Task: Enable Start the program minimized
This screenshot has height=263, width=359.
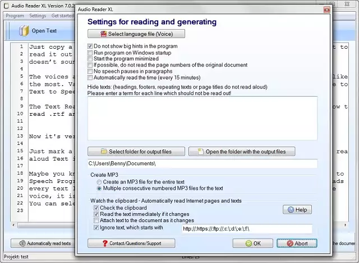Action: click(90, 59)
